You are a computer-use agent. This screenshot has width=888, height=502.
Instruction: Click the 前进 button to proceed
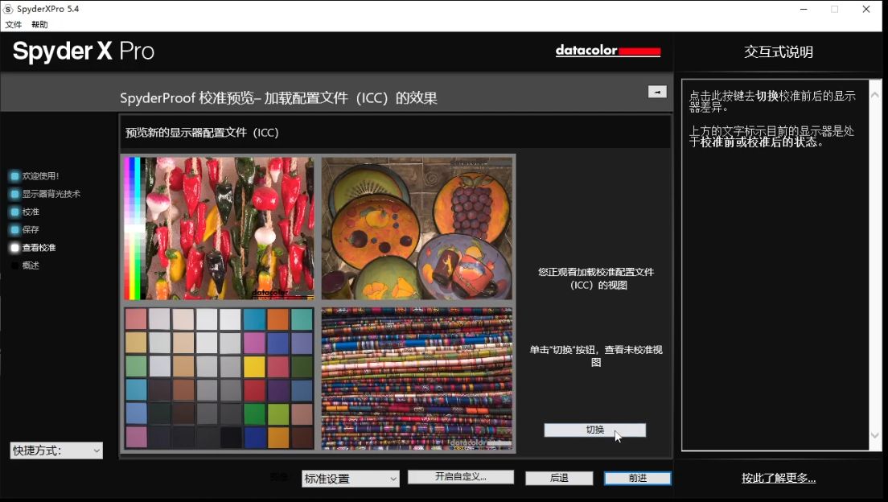[638, 478]
